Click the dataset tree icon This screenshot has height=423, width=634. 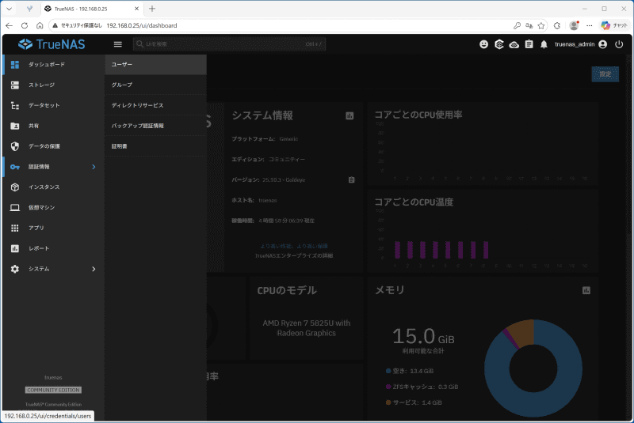pos(15,106)
